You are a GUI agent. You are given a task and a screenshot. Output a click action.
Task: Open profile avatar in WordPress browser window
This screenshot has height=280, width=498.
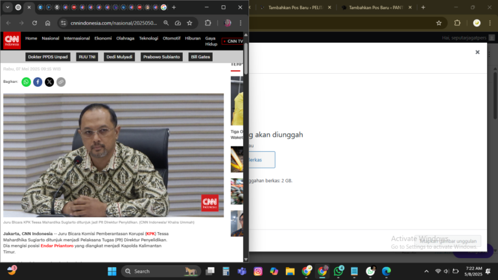coord(477,23)
